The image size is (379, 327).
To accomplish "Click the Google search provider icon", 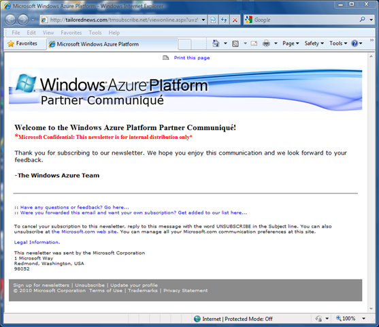I will pos(249,20).
